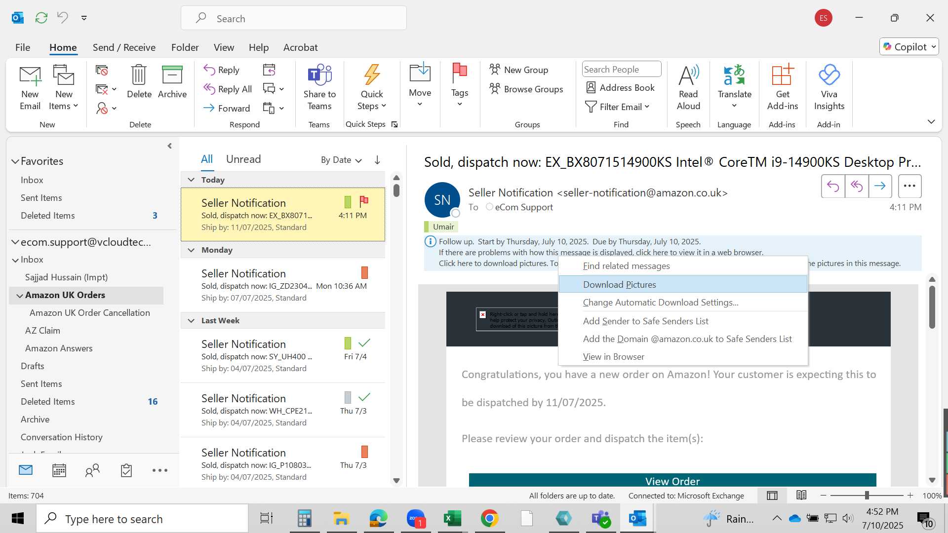Open the Move menu
Viewport: 948px width, 533px height.
420,85
